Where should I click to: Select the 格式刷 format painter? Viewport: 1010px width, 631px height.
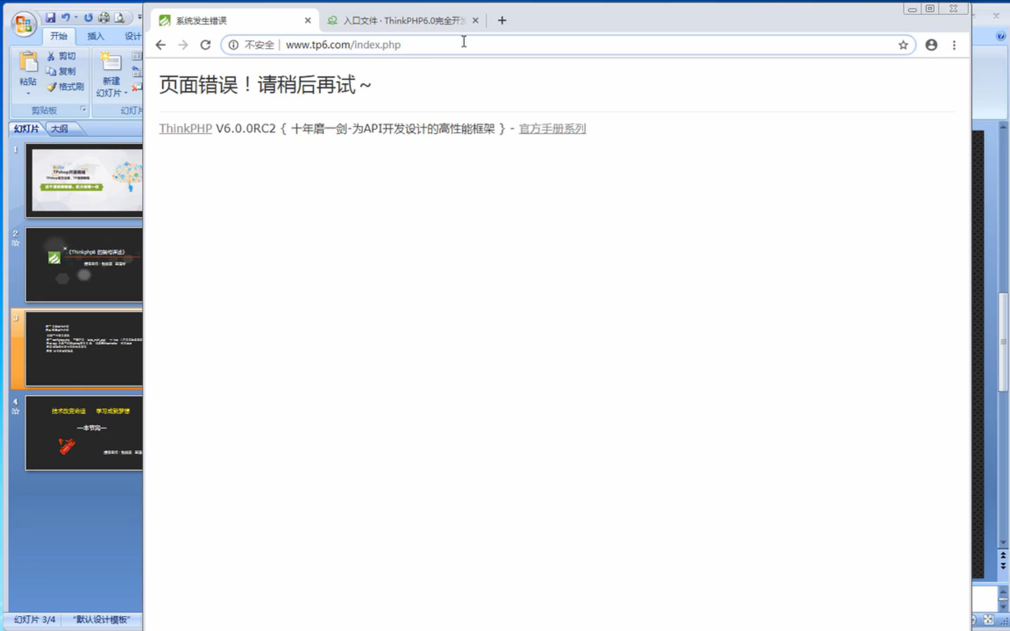pyautogui.click(x=66, y=87)
